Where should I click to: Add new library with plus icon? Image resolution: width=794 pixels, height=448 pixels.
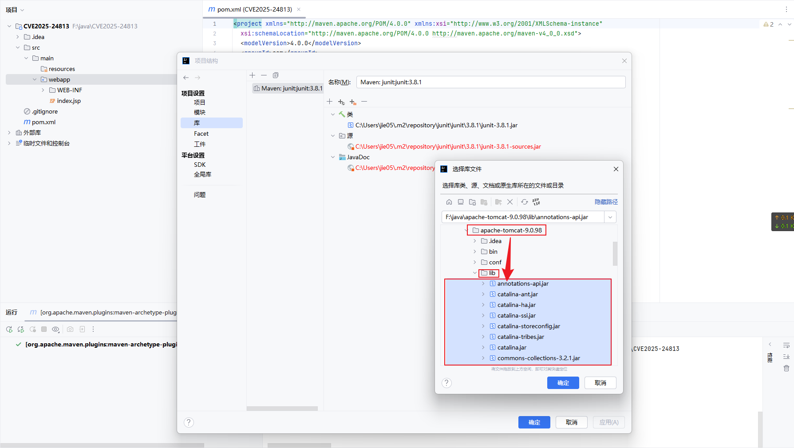[x=253, y=75]
